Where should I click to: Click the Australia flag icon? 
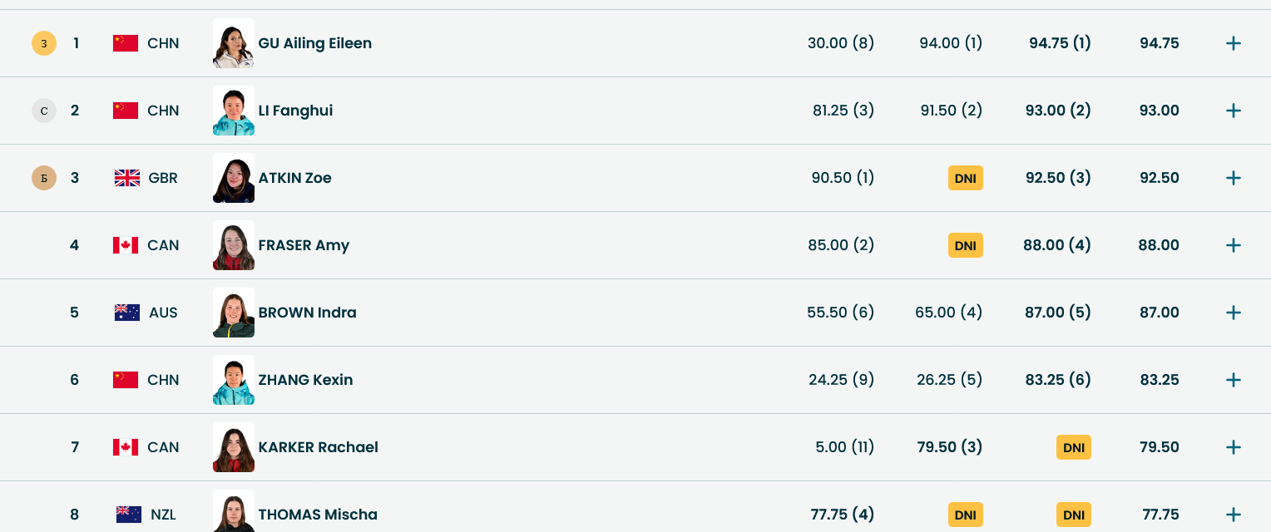(127, 313)
